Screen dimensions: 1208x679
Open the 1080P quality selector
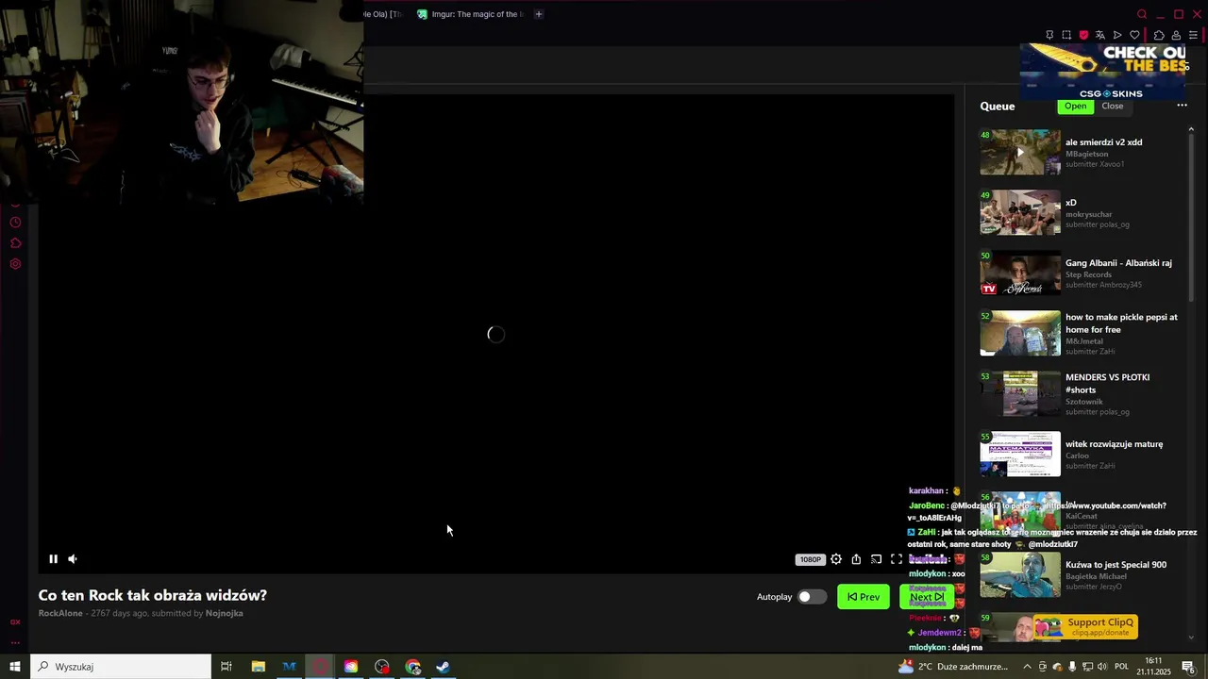(811, 559)
